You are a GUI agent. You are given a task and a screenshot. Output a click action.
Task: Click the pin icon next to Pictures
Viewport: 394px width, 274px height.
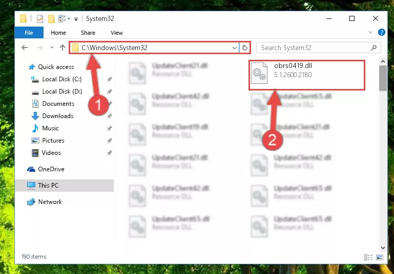[109, 141]
